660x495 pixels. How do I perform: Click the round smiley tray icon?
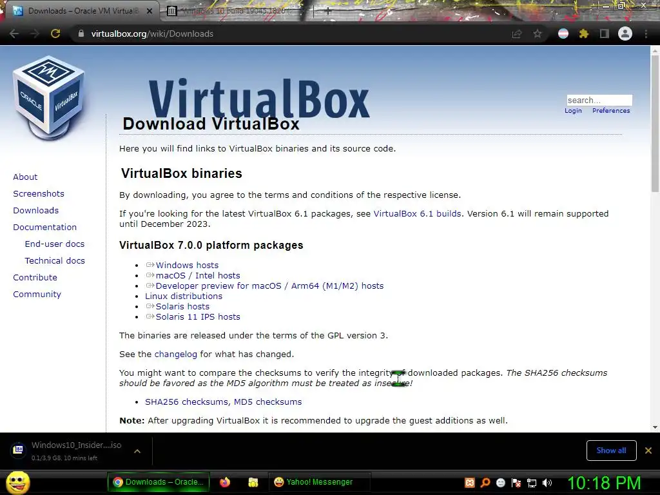coord(500,483)
